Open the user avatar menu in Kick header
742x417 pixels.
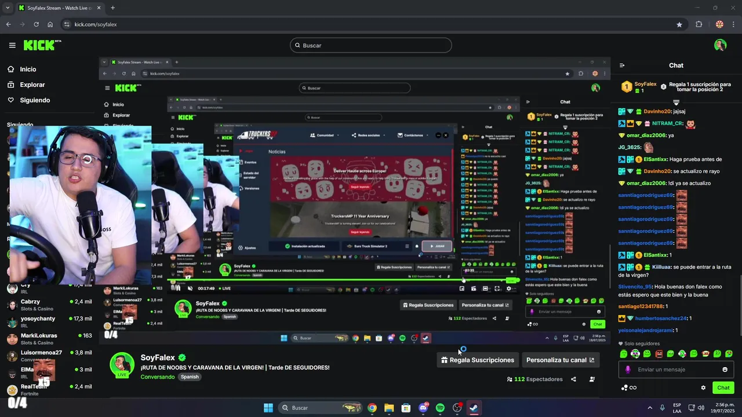tap(720, 45)
